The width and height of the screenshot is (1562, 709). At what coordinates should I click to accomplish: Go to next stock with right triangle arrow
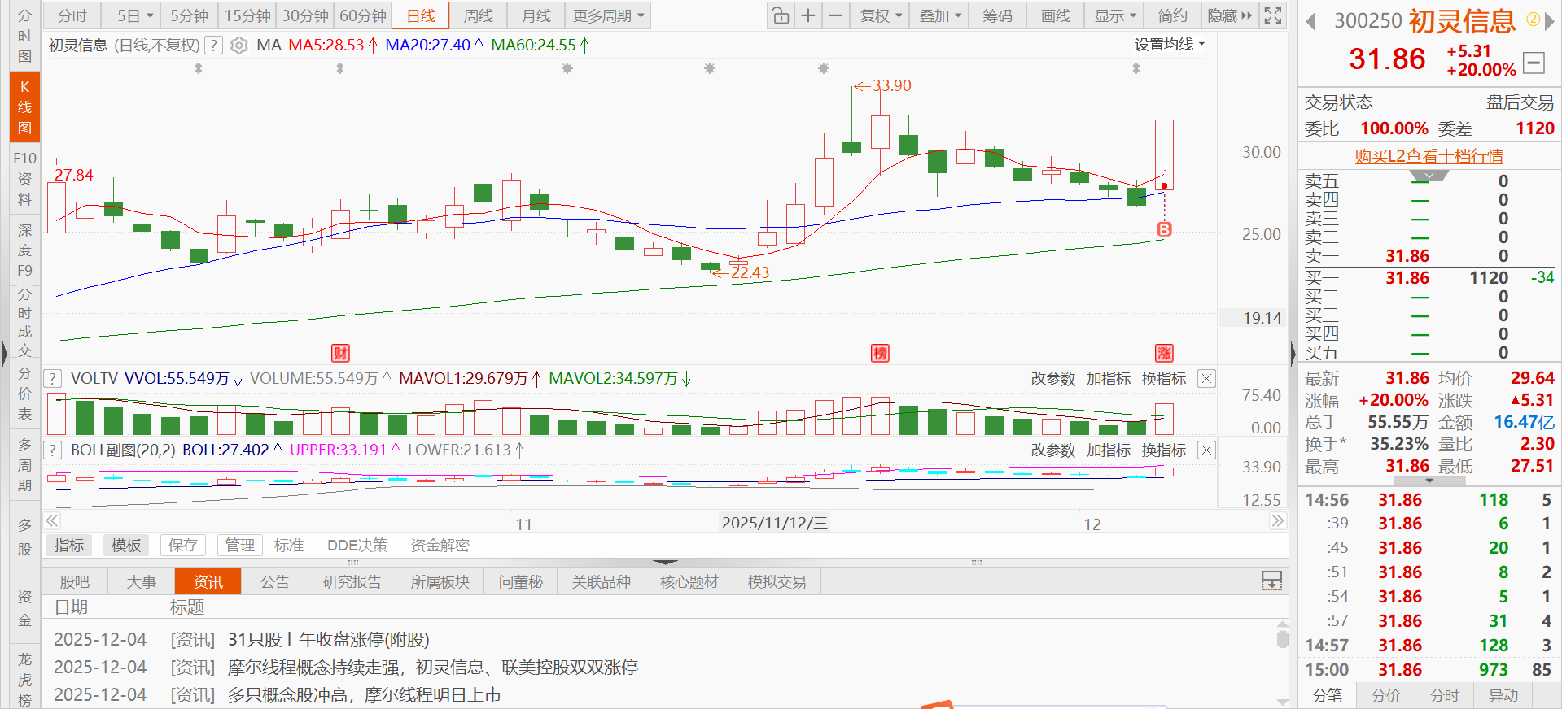[x=1550, y=21]
